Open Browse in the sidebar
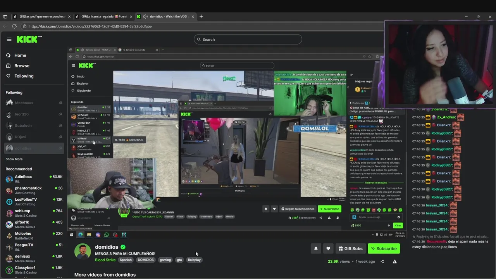The height and width of the screenshot is (279, 496). [x=22, y=66]
